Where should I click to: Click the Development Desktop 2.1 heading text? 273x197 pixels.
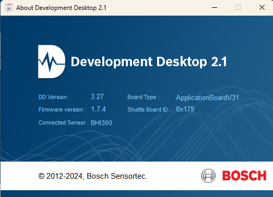point(149,61)
